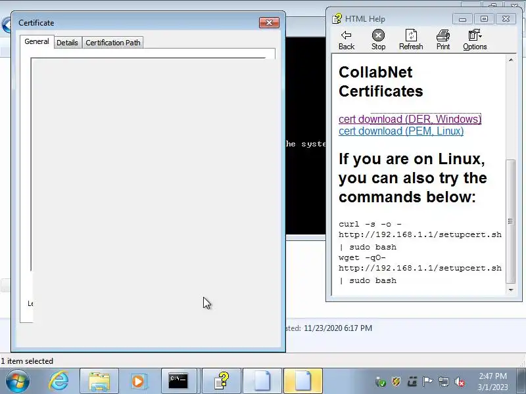
Task: Click the HTML Help title bar icon
Action: pos(337,19)
